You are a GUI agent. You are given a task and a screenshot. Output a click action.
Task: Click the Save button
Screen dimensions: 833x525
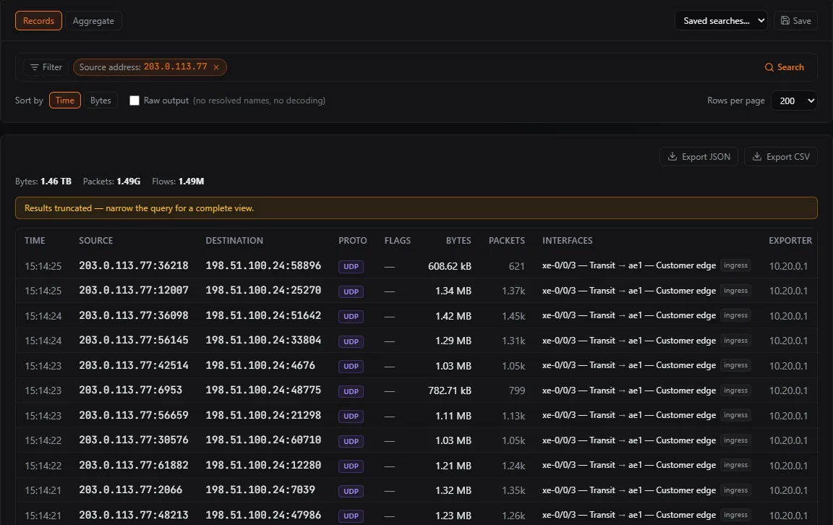click(795, 21)
